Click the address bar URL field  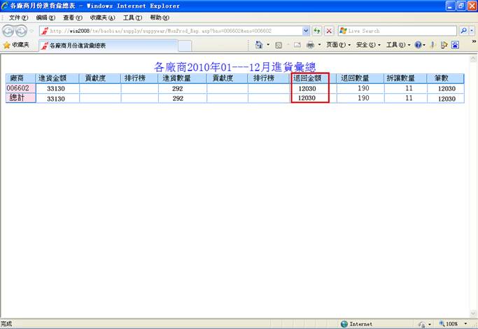click(175, 31)
